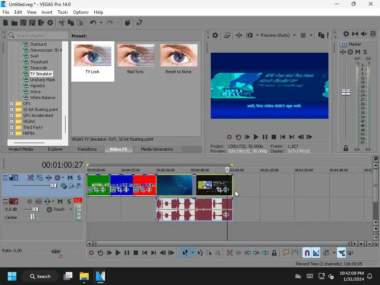Viewport: 380px width, 285px height.
Task: Select Vignette in the plug-in list
Action: [x=37, y=86]
